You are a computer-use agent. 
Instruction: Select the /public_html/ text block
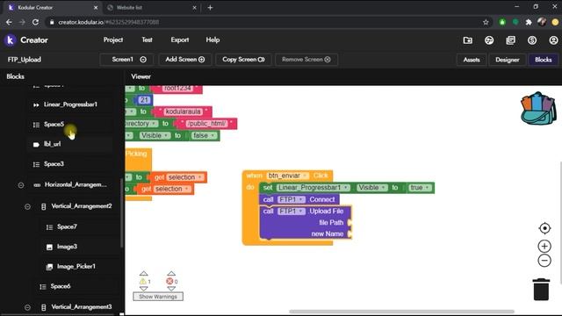(x=206, y=124)
